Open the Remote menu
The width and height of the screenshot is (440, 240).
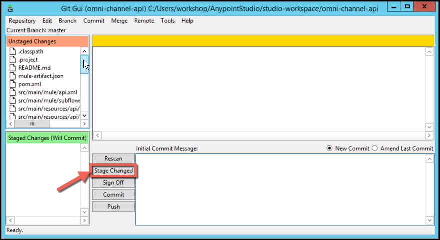point(144,21)
